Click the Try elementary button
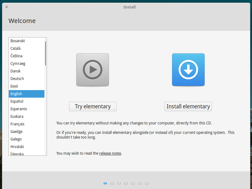252x189 pixels. point(93,106)
